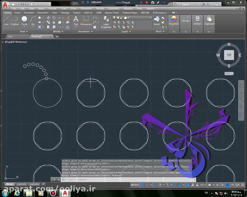Activate the Polyline tool

point(15,21)
